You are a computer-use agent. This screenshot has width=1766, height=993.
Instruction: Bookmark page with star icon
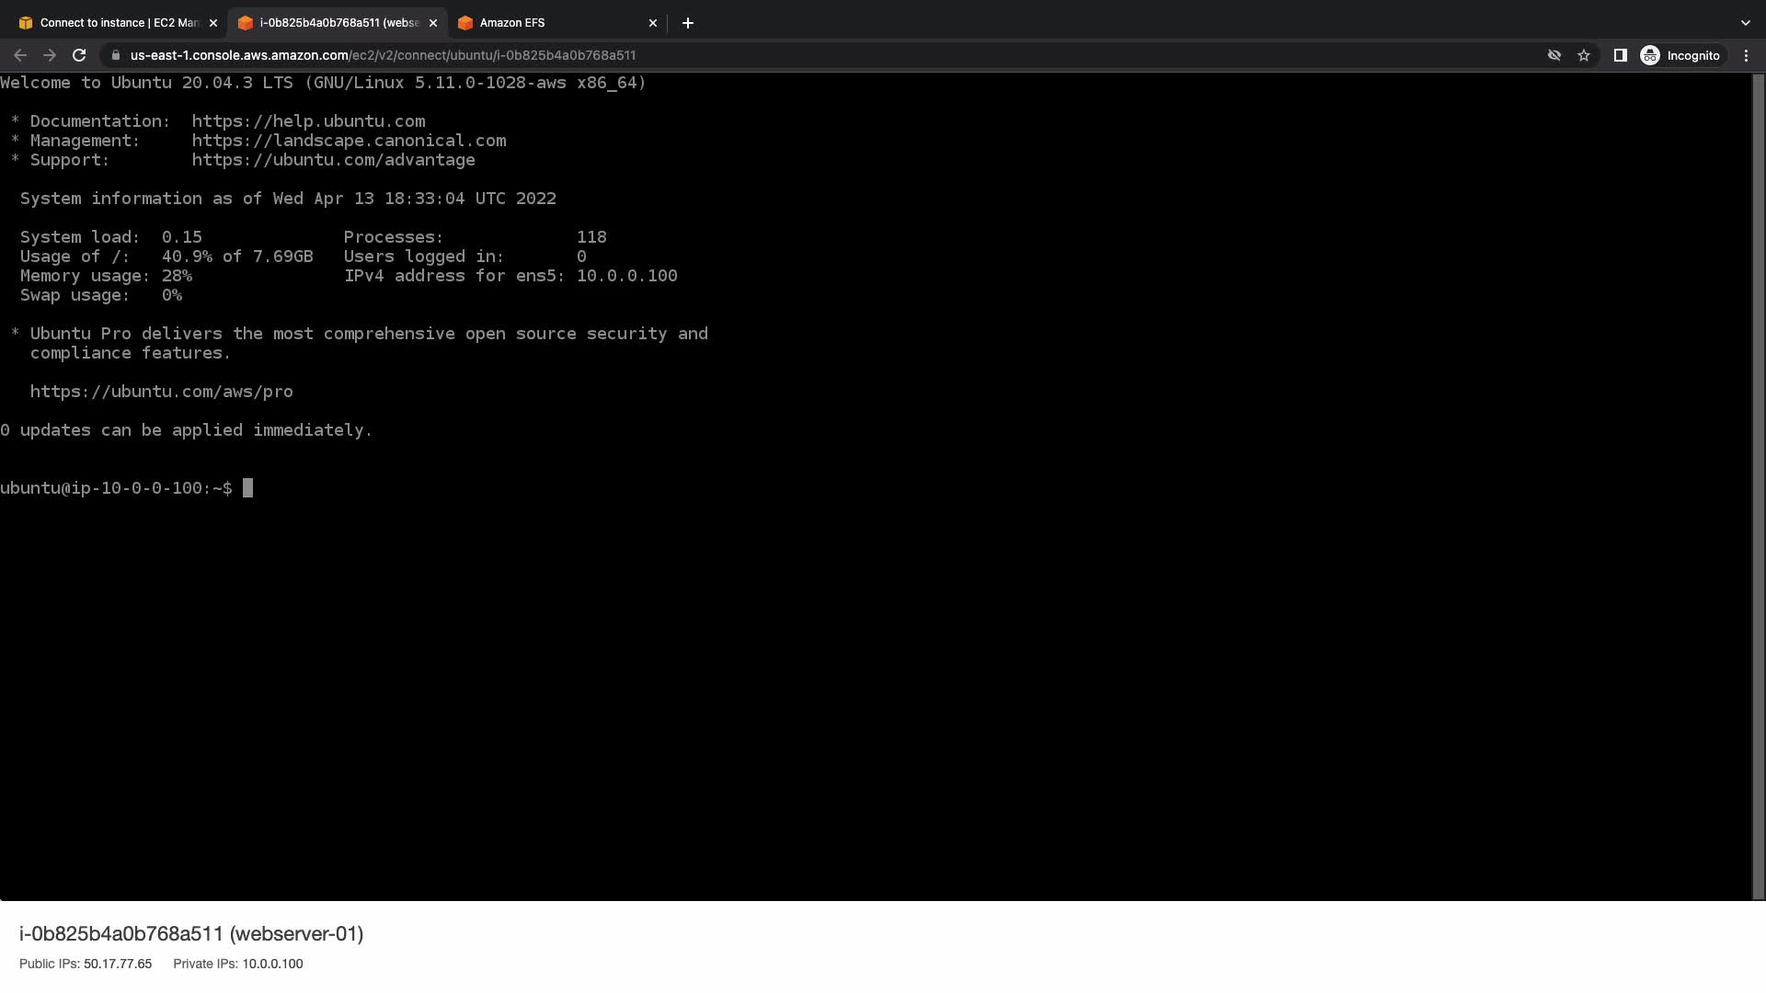tap(1584, 55)
